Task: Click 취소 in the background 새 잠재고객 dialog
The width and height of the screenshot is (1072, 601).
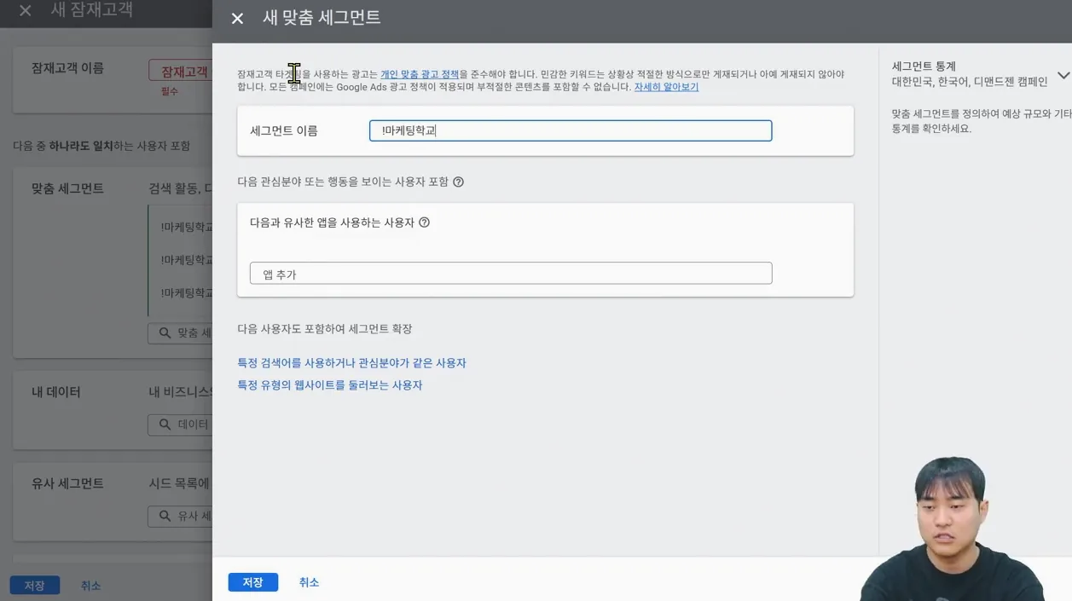Action: (x=90, y=586)
